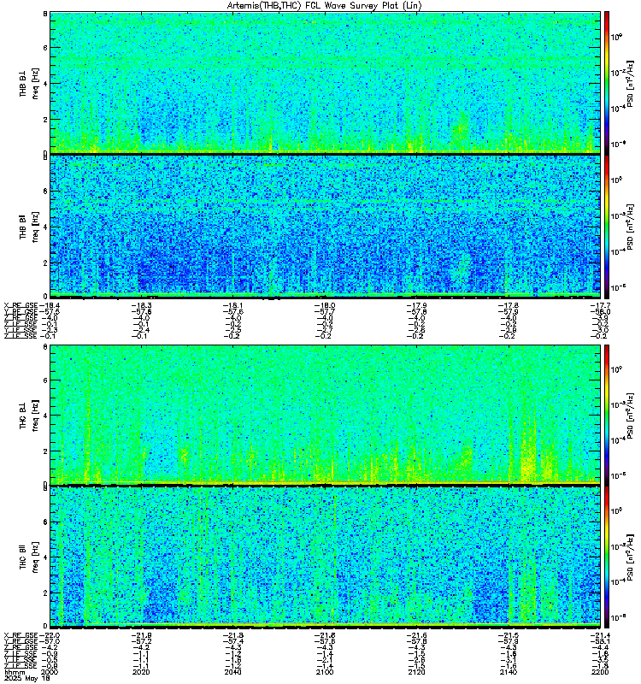Click the X_RE_GSE row label under THB panels
641x684 pixels.
[21, 305]
